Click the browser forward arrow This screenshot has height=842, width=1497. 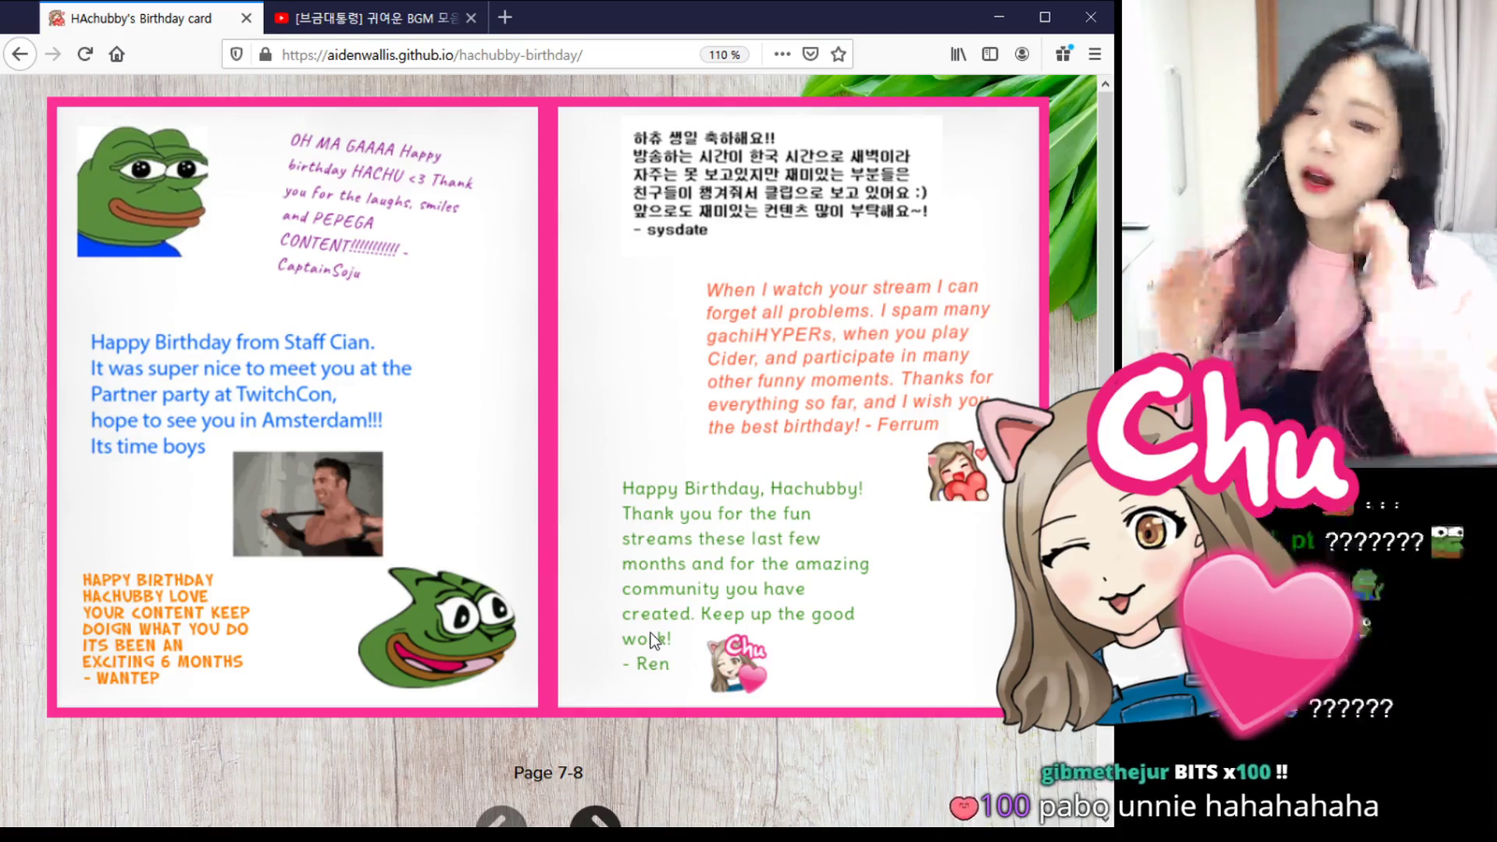tap(53, 54)
